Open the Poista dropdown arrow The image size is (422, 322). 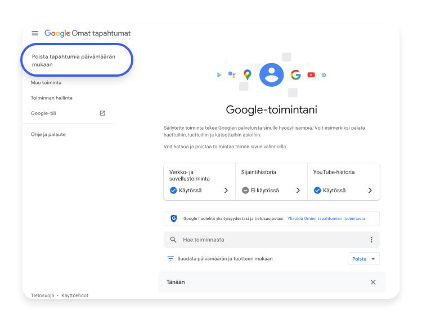[x=373, y=259]
